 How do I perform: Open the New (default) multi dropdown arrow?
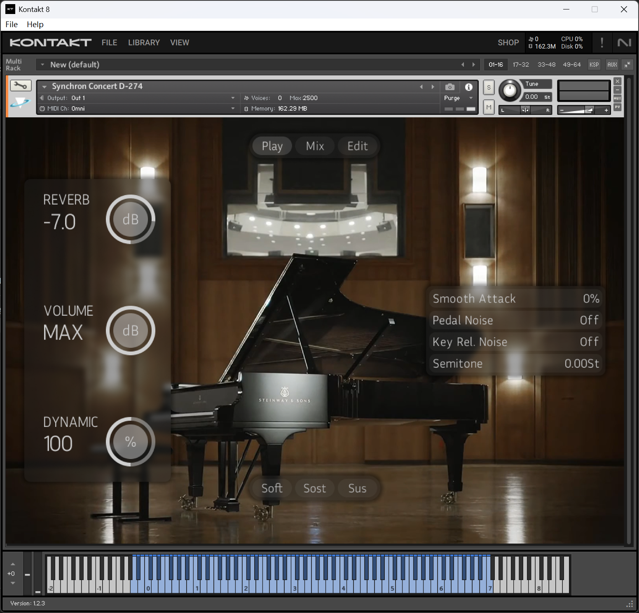(x=42, y=65)
